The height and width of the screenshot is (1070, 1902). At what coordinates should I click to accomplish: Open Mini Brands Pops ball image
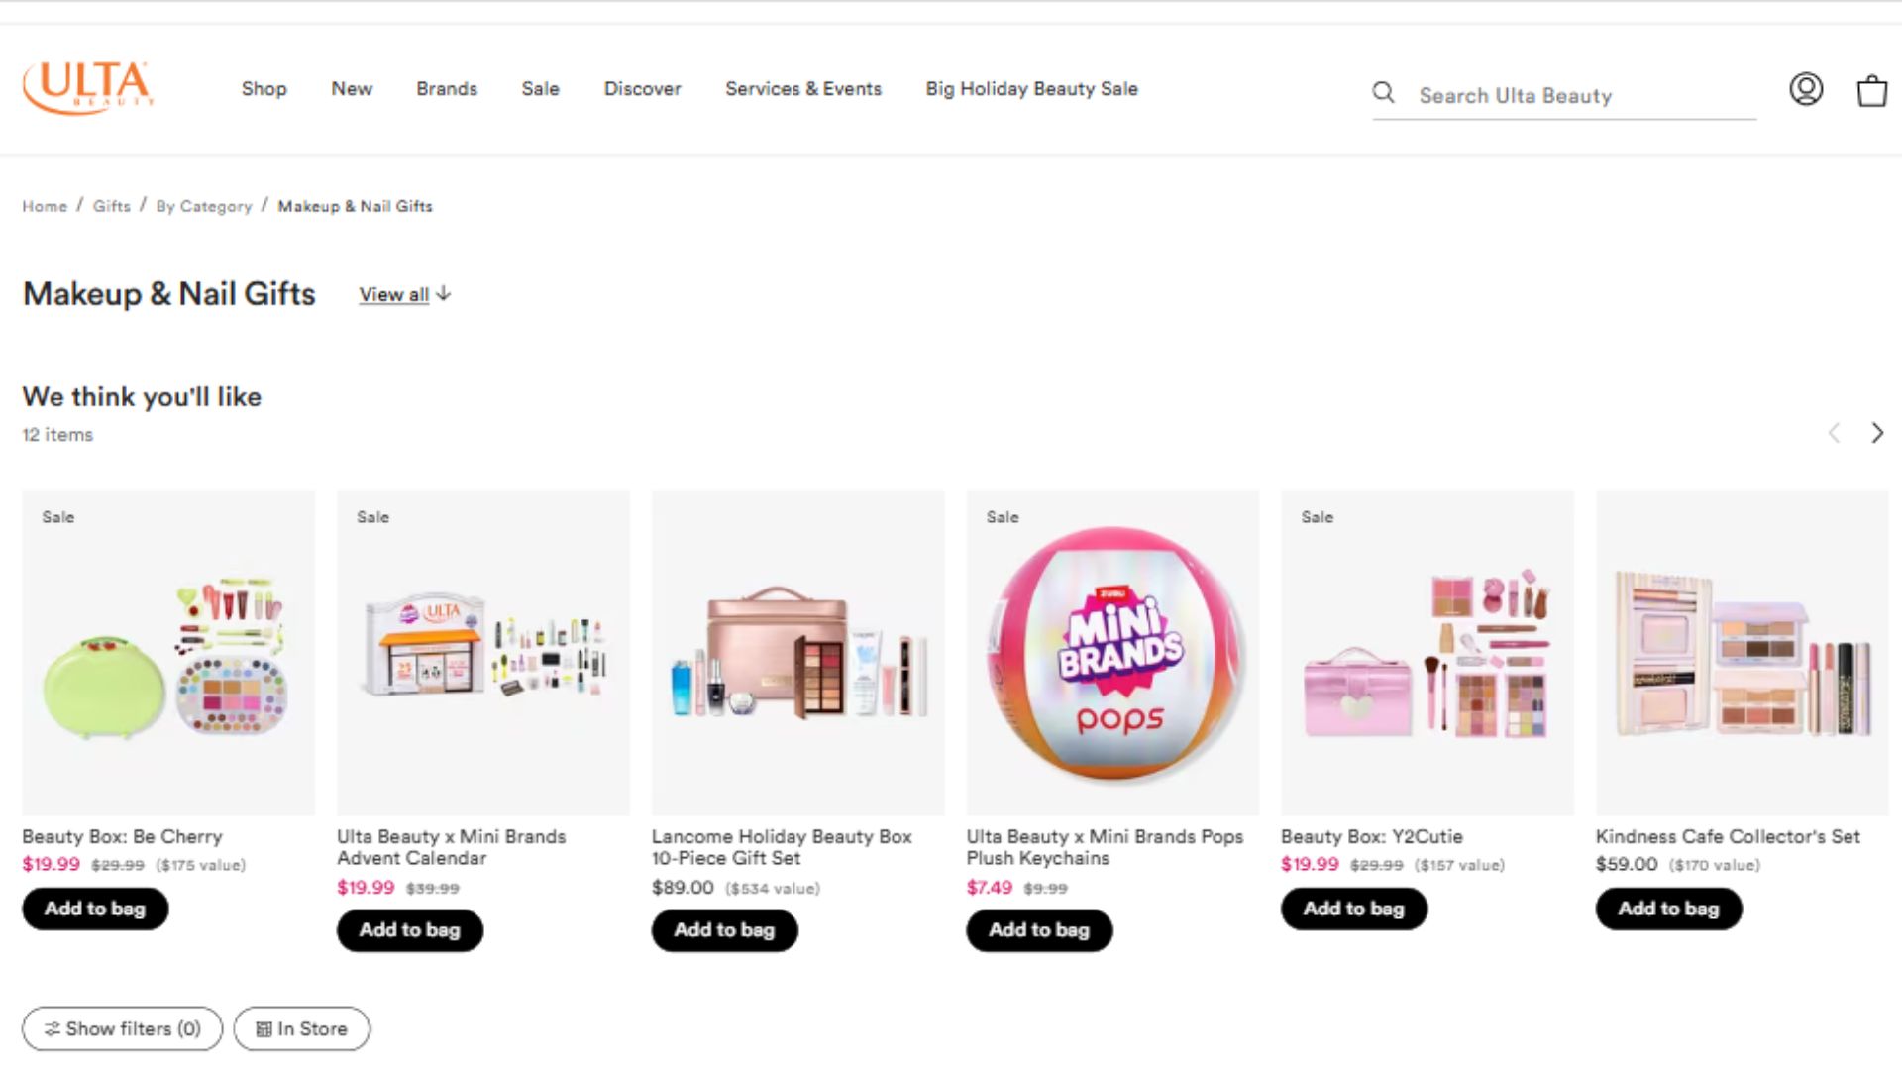pyautogui.click(x=1112, y=653)
